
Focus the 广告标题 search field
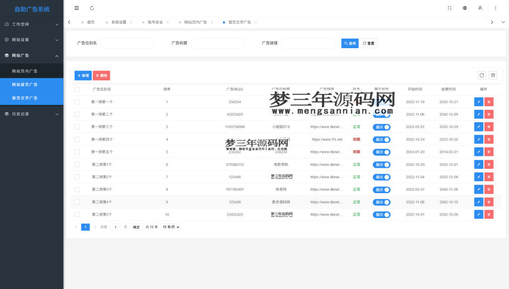point(218,43)
